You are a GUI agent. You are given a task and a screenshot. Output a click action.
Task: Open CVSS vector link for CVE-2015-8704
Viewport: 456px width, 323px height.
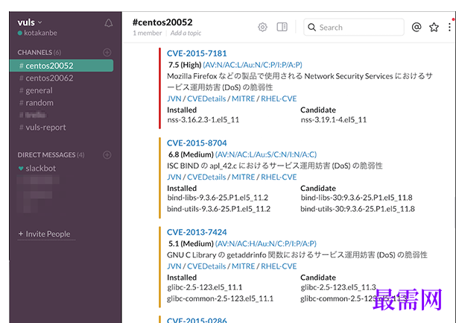click(266, 154)
